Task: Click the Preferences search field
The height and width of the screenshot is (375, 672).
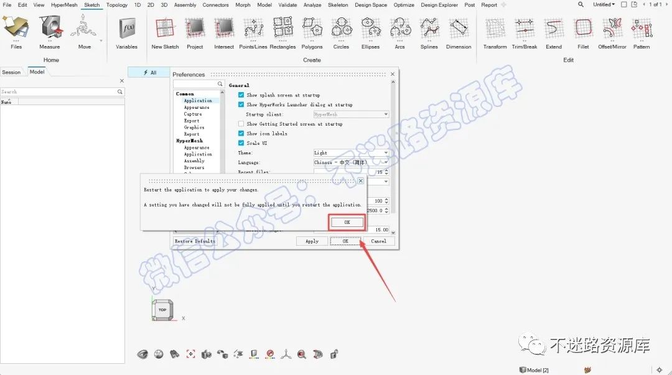Action: click(x=198, y=84)
